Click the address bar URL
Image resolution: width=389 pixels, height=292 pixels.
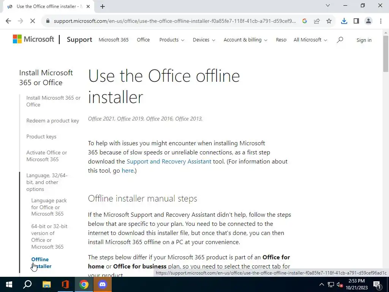click(x=175, y=21)
